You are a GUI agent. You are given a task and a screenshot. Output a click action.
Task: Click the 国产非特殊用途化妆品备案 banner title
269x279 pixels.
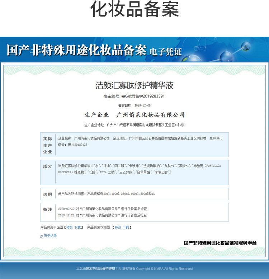(x=77, y=50)
